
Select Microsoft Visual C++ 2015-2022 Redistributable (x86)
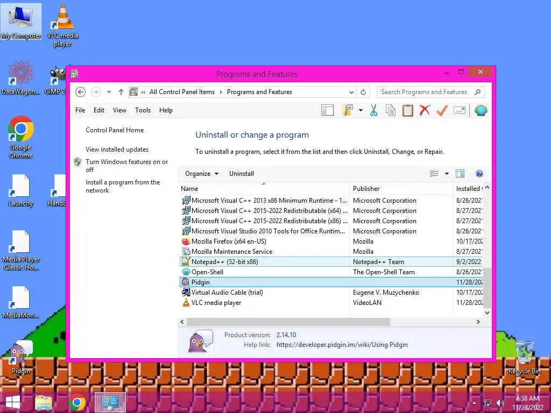click(331, 221)
